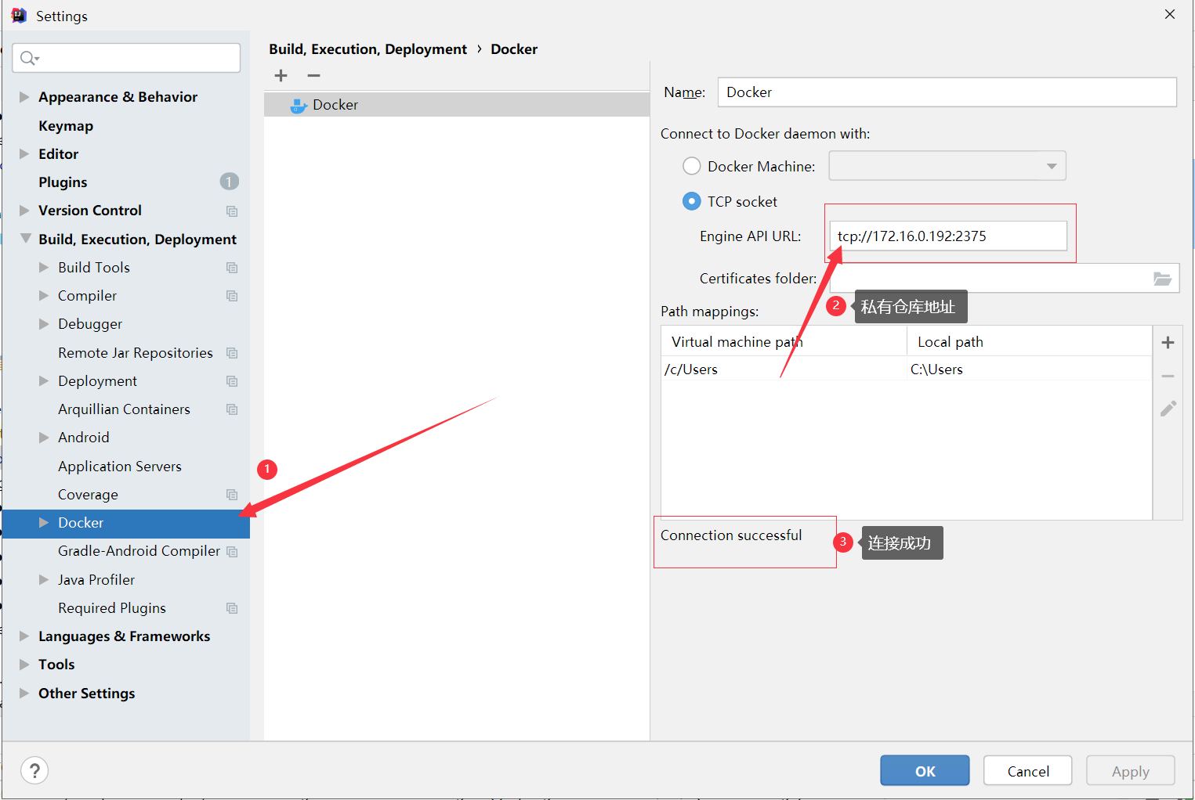The image size is (1195, 800).
Task: Expand the Build Tools node
Action: (44, 268)
